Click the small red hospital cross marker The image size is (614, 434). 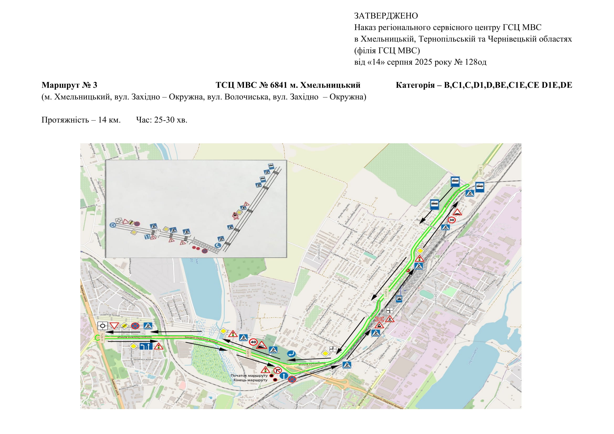click(x=408, y=271)
